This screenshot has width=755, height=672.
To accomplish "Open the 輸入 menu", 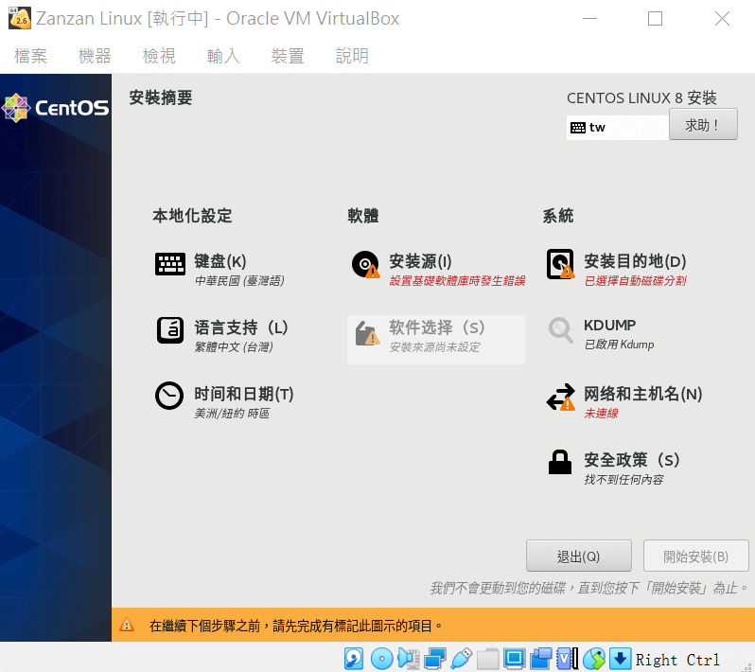I will (223, 56).
